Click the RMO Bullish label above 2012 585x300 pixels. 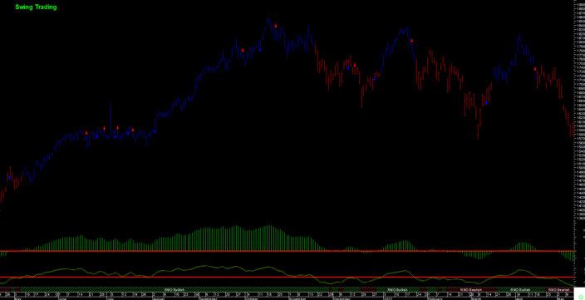click(x=397, y=289)
